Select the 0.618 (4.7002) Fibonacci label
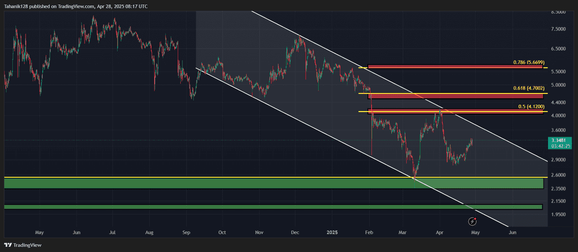Viewport: 578px width, 252px height. pyautogui.click(x=529, y=89)
